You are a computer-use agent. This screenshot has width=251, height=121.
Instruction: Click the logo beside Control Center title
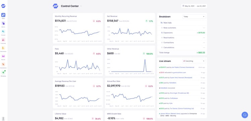point(55,6)
